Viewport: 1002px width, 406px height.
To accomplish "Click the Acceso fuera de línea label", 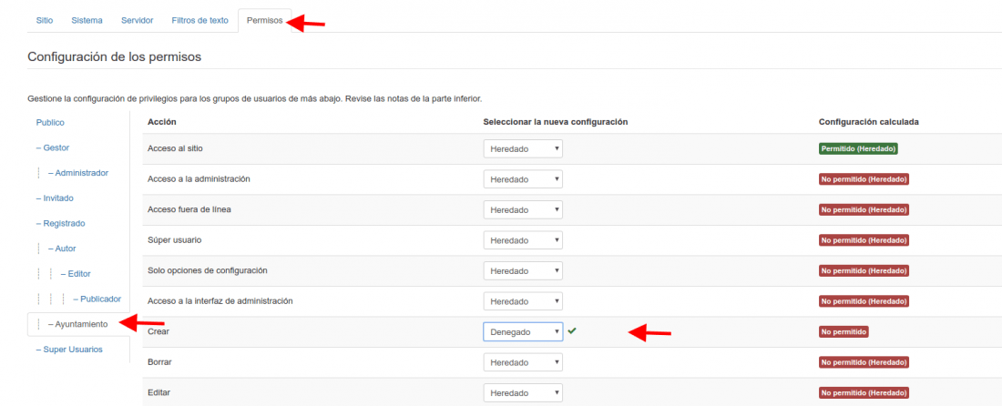I will tap(189, 209).
